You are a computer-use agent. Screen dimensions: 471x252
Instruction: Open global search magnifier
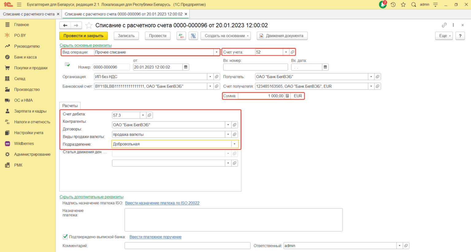point(414,5)
